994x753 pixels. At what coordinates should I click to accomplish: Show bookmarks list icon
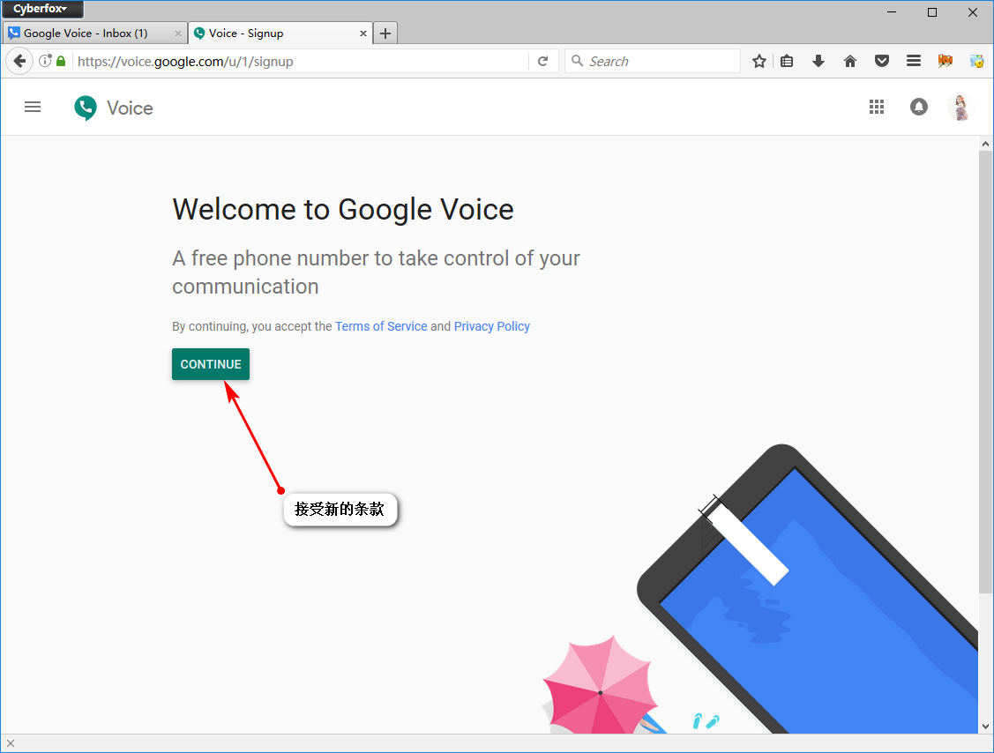click(787, 62)
